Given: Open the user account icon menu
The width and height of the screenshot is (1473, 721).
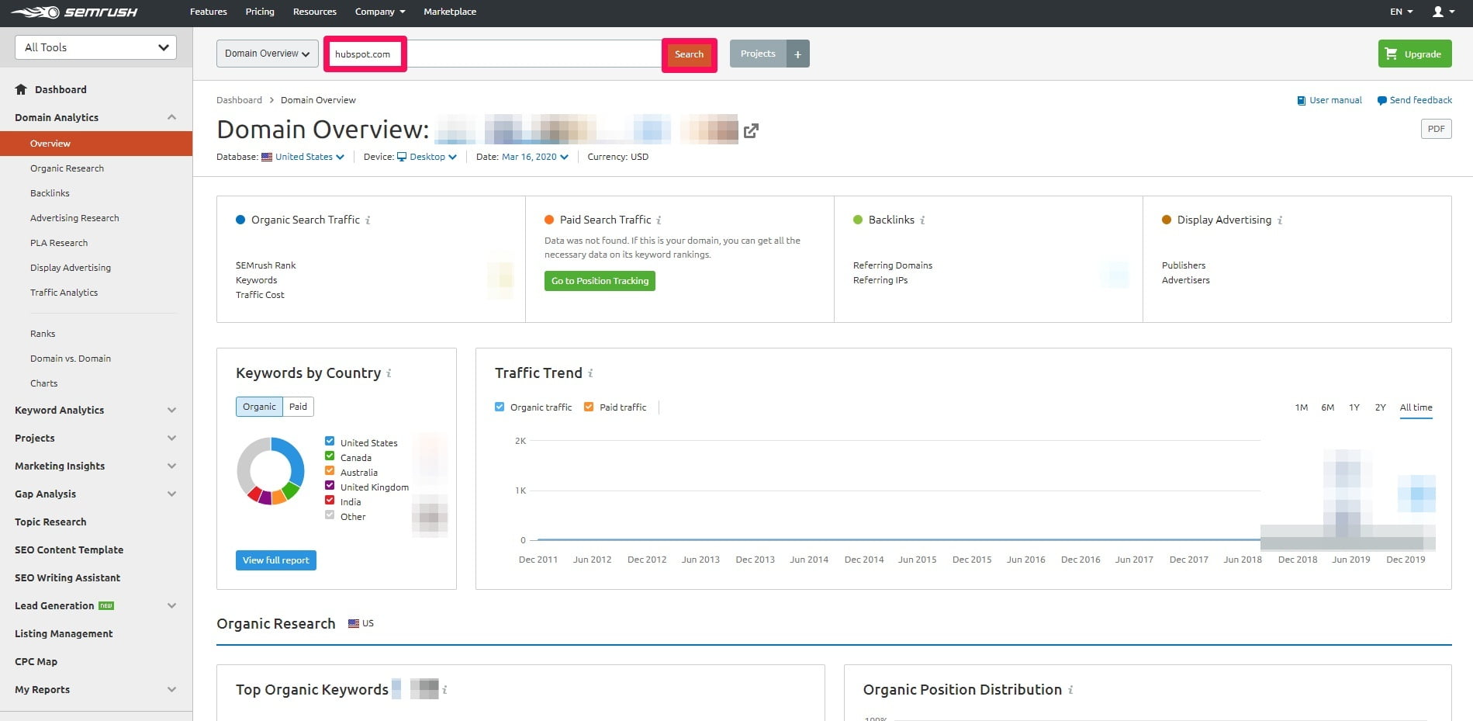Looking at the screenshot, I should point(1443,12).
